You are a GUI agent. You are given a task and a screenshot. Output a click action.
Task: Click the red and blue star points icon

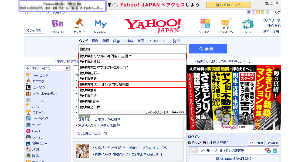(268, 150)
